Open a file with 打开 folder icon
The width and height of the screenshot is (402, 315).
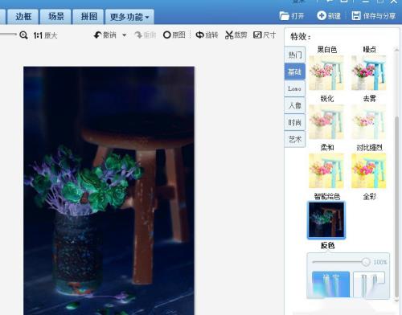point(284,16)
